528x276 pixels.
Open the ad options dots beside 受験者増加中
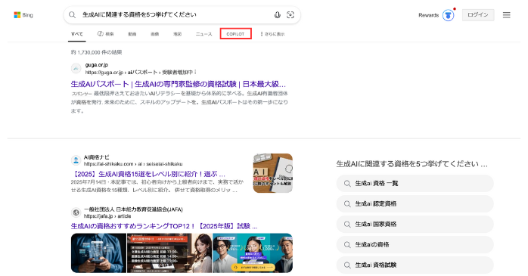(x=195, y=72)
